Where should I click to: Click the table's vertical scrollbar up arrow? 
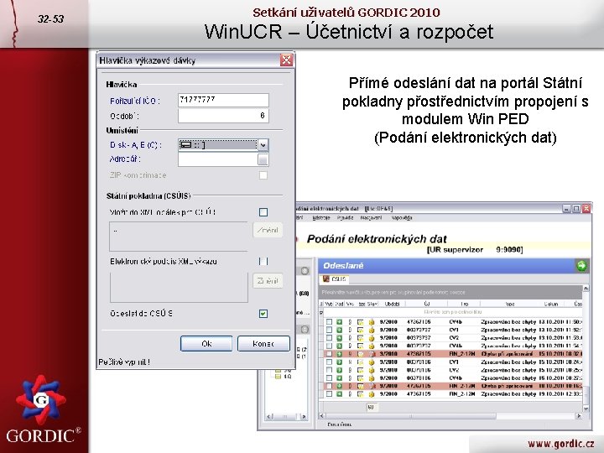click(x=586, y=288)
